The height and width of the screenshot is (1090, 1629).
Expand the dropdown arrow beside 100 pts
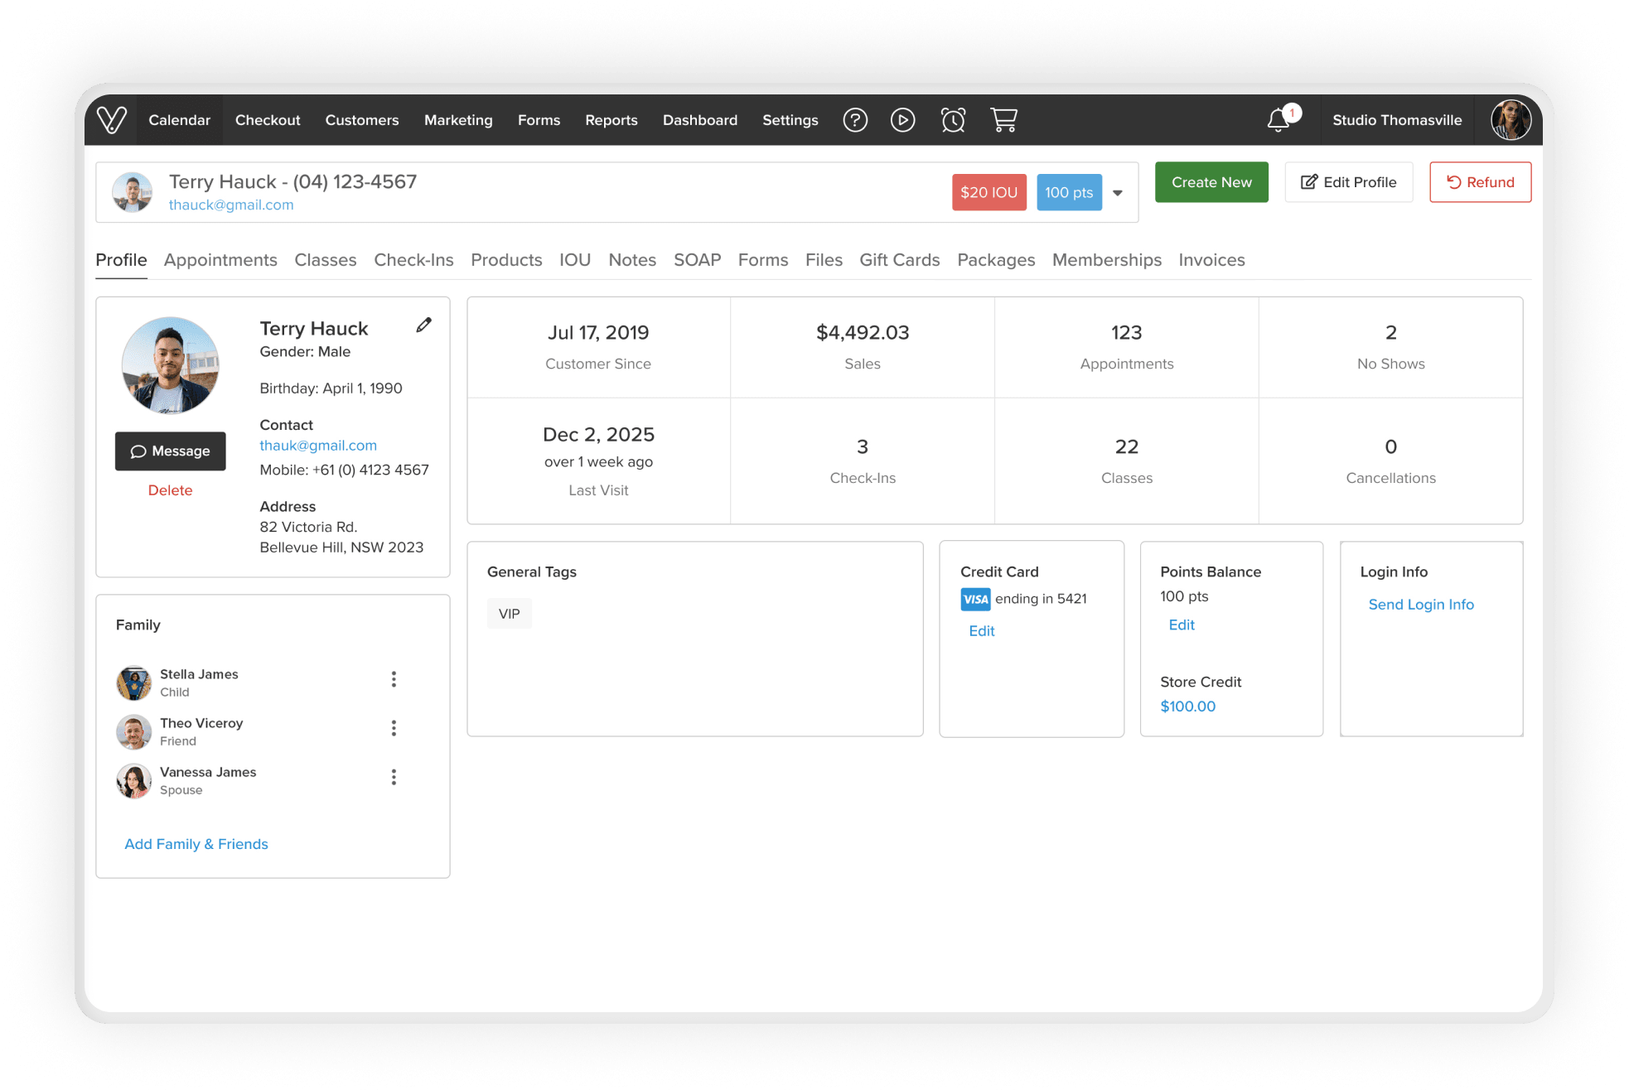click(x=1118, y=193)
